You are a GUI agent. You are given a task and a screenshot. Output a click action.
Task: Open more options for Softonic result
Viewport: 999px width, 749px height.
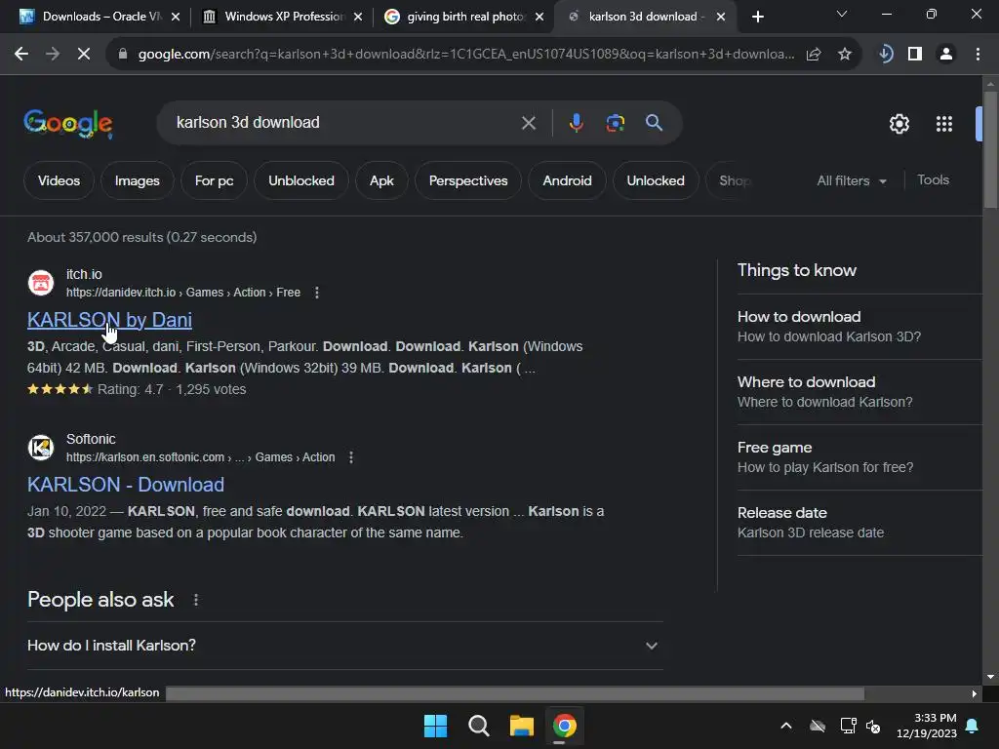[351, 457]
